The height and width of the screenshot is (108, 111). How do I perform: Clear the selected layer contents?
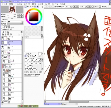pos(8,34)
